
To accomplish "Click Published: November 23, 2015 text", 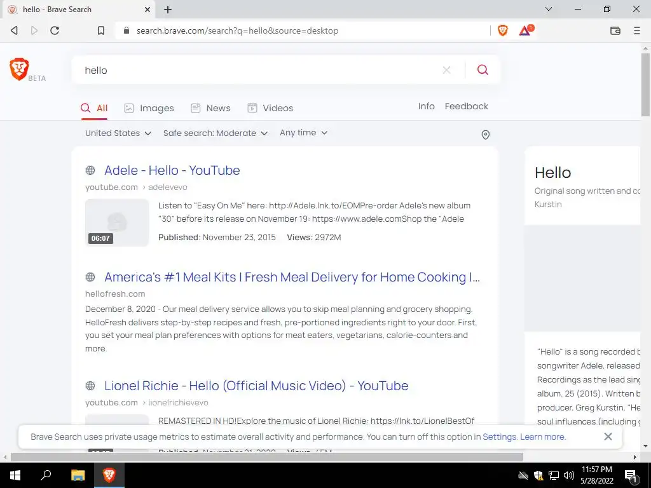I will 217,238.
